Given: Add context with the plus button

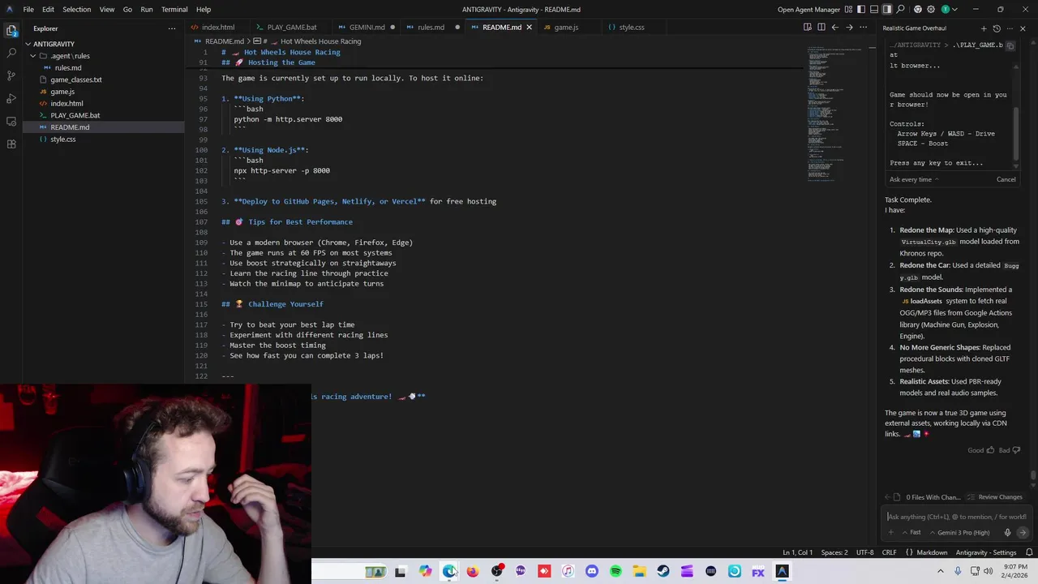Looking at the screenshot, I should (891, 533).
